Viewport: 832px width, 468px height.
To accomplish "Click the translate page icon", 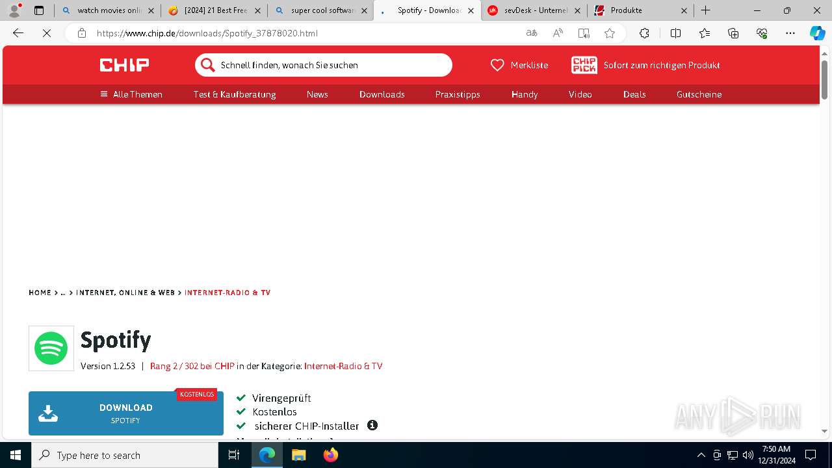I will point(532,33).
